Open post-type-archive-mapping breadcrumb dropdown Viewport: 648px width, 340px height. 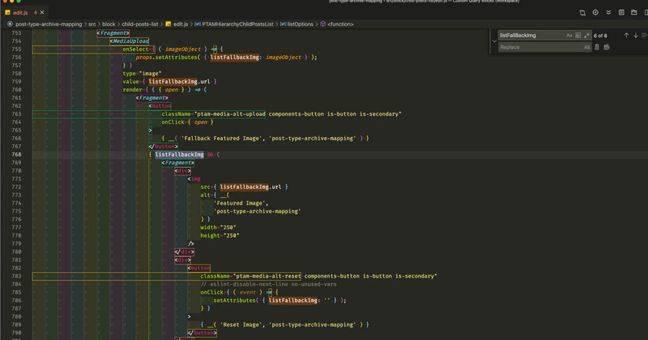click(49, 25)
